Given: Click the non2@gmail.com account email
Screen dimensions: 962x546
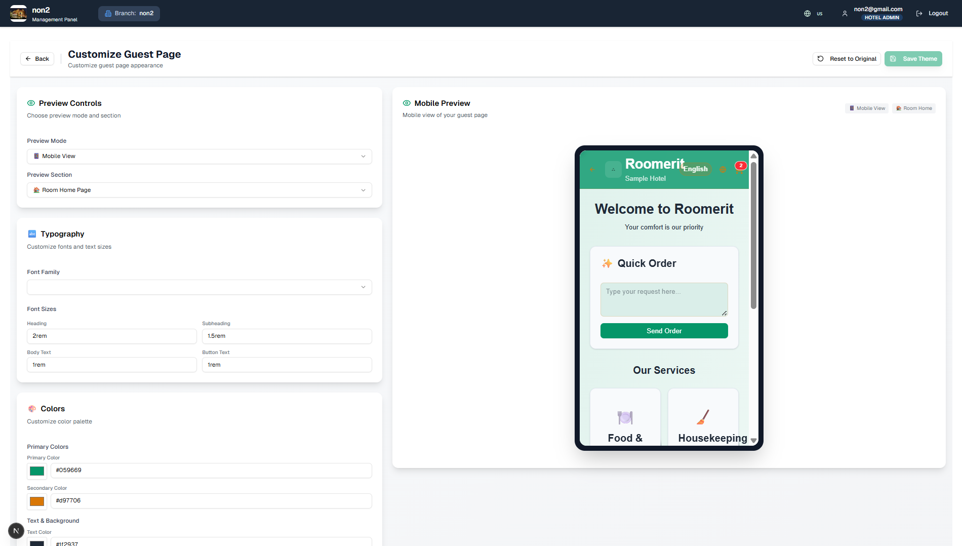Looking at the screenshot, I should coord(878,9).
